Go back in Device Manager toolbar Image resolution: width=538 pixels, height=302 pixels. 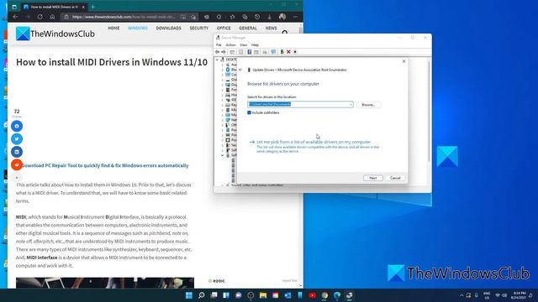click(x=217, y=52)
